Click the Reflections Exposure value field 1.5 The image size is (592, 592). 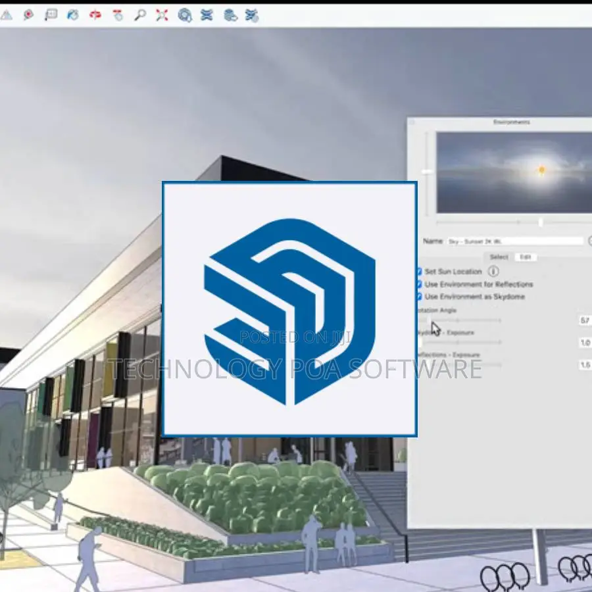[585, 364]
